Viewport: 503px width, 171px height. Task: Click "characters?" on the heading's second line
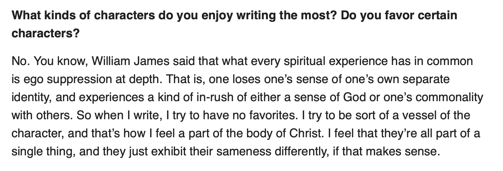[x=46, y=33]
